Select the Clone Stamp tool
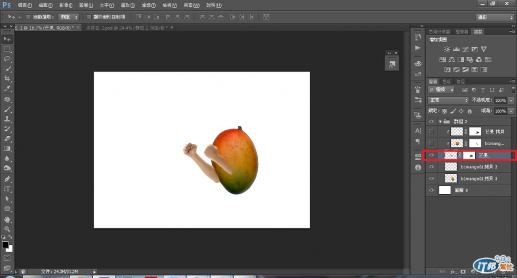This screenshot has height=278, width=517. pyautogui.click(x=7, y=119)
